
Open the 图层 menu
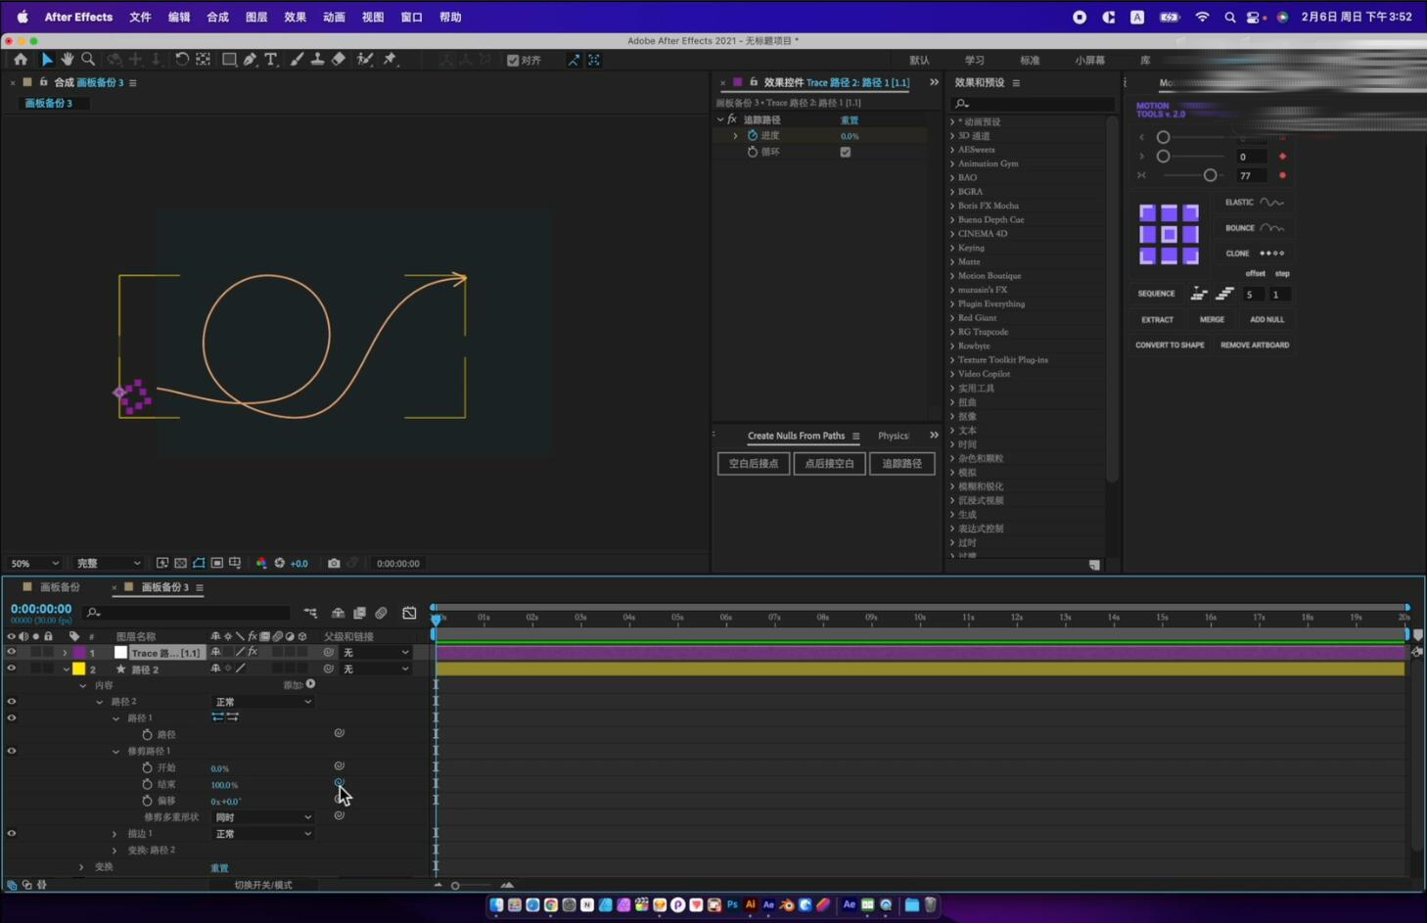click(x=256, y=17)
